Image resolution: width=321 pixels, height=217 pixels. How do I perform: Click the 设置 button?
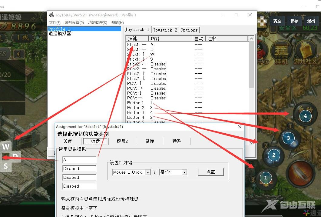pyautogui.click(x=211, y=172)
